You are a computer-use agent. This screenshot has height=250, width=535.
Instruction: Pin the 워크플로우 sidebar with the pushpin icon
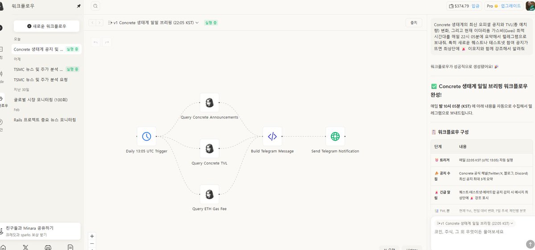click(79, 6)
